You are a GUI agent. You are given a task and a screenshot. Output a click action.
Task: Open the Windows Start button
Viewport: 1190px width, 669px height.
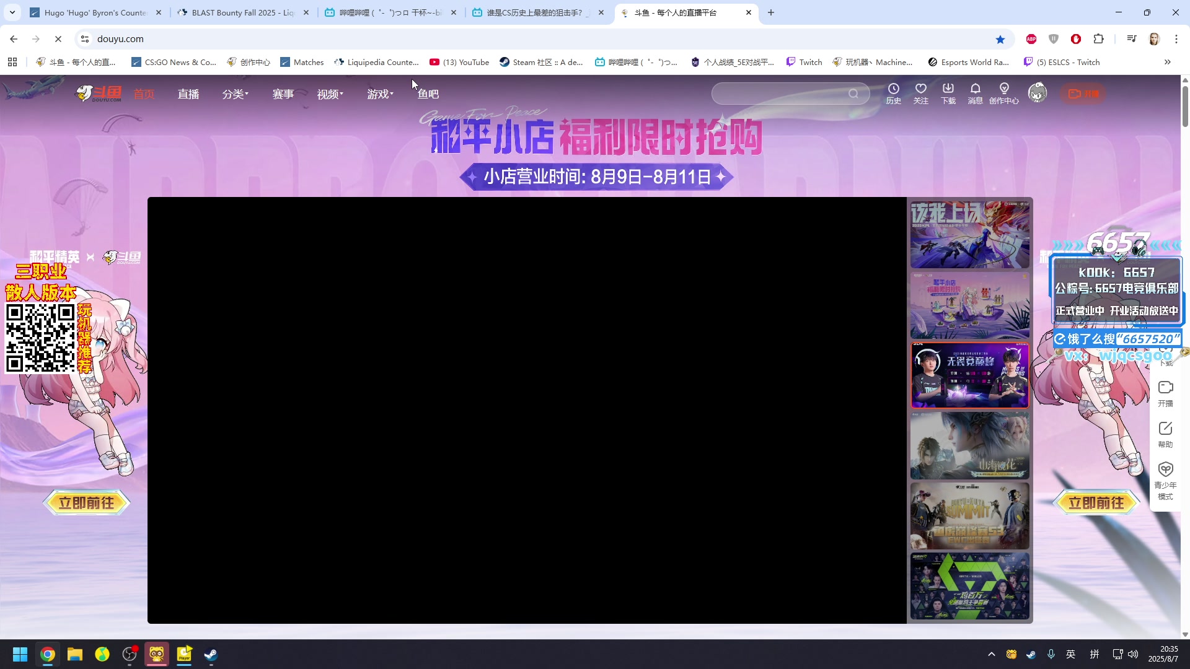(20, 654)
